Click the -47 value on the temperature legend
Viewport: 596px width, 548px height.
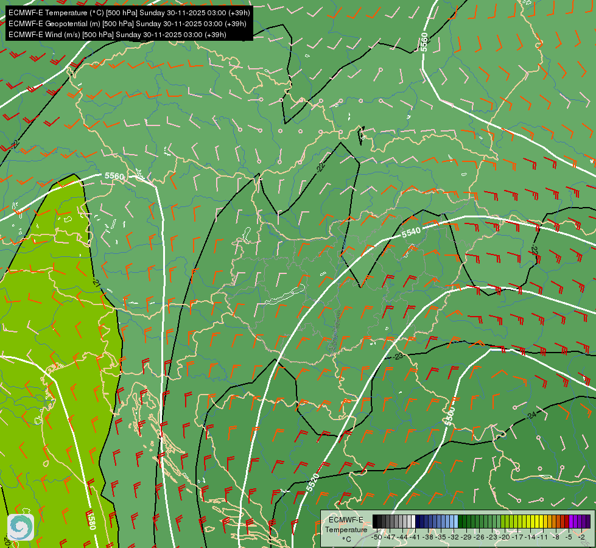coord(389,537)
